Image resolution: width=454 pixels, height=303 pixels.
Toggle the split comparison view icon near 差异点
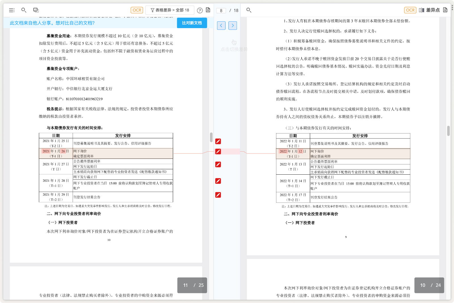421,9
